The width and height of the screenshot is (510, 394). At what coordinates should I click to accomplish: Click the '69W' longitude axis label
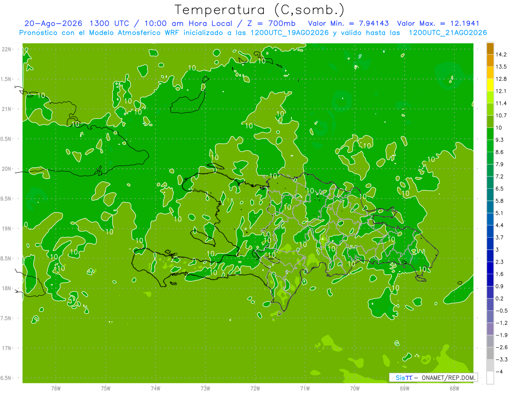(x=404, y=389)
